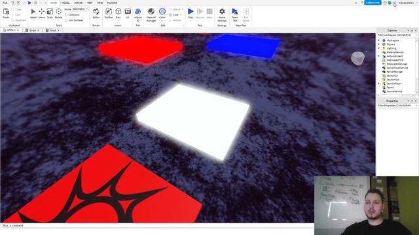419x235 pixels.
Task: Switch to the HOME ribbon tab
Action: [54, 3]
